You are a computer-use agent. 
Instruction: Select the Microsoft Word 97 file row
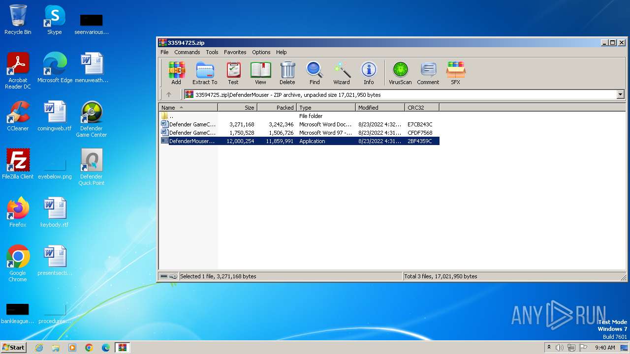(300, 133)
